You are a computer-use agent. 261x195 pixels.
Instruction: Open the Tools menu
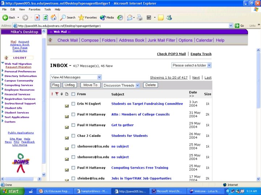pyautogui.click(x=47, y=9)
